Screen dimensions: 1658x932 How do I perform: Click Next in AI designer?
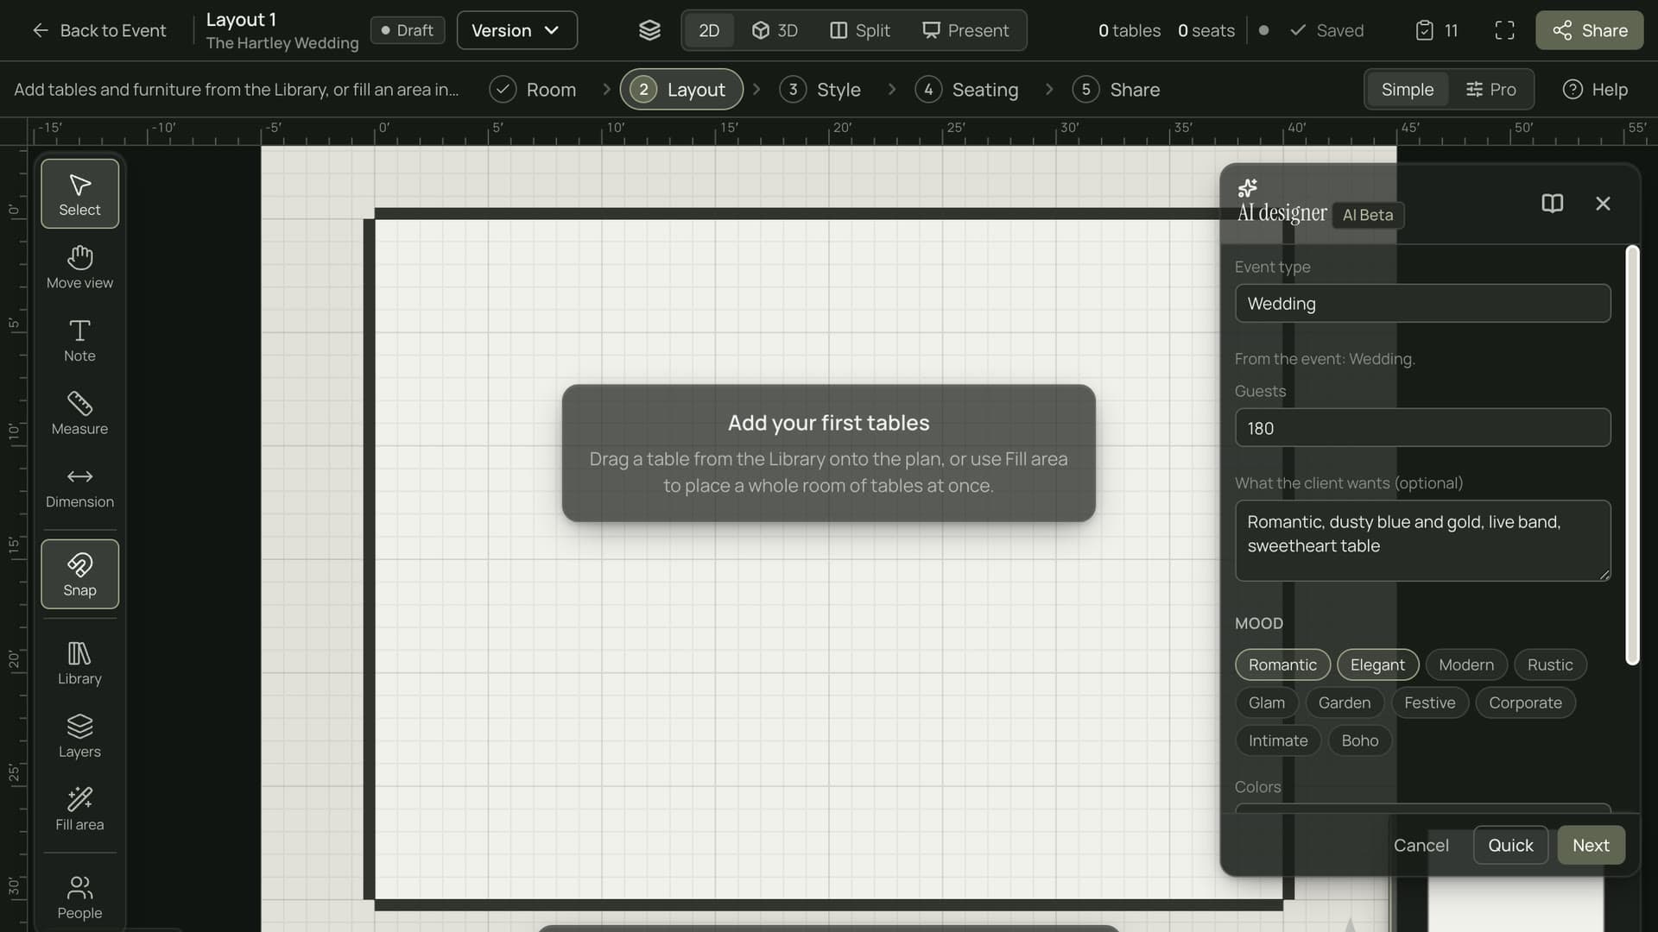[x=1591, y=846]
